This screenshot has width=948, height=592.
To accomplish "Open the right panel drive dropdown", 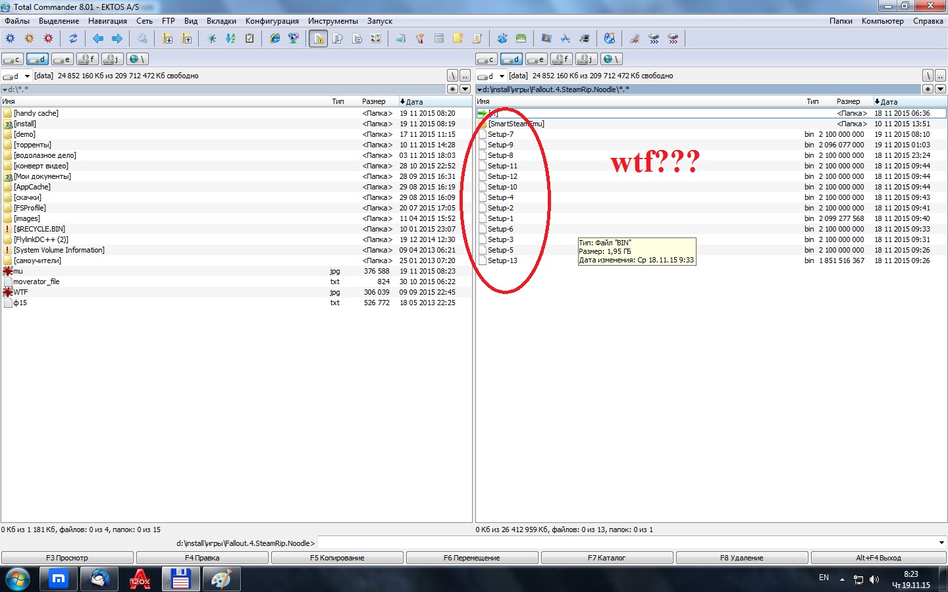I will [502, 76].
